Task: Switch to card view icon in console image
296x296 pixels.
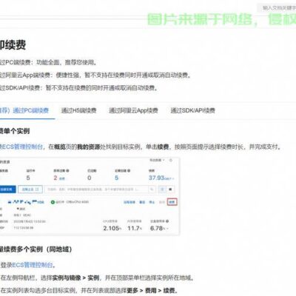Action: pyautogui.click(x=170, y=189)
